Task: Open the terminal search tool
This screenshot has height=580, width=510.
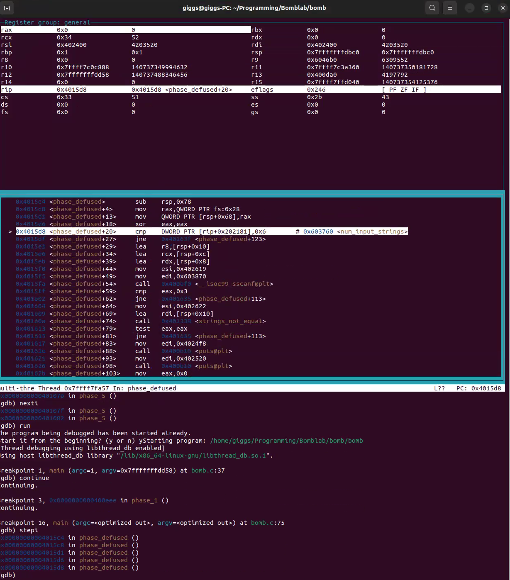Action: point(432,8)
